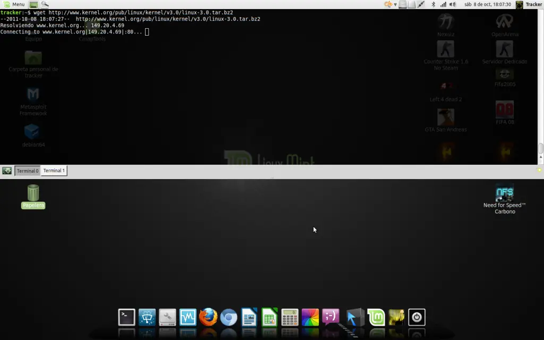Expand the small arrow beside the update icon
Image resolution: width=544 pixels, height=340 pixels.
[x=395, y=4]
